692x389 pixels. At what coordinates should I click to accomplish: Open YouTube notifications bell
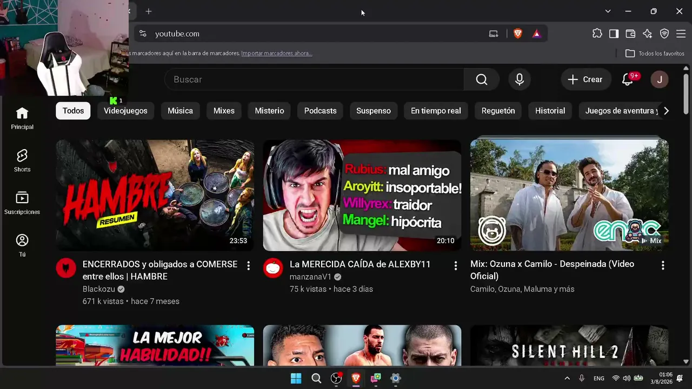point(628,79)
